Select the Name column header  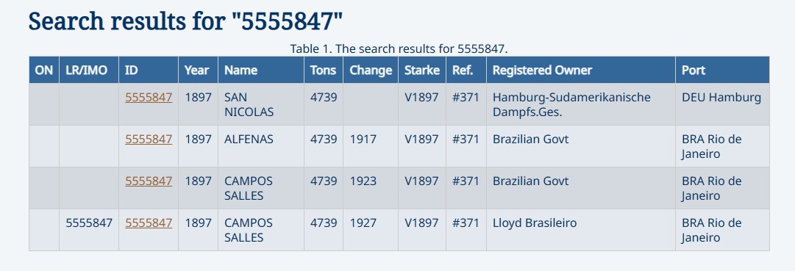261,70
